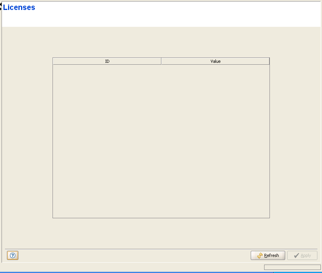This screenshot has height=273, width=322.
Task: Click the black arrow icon beside Licenses title
Action: (1, 7)
